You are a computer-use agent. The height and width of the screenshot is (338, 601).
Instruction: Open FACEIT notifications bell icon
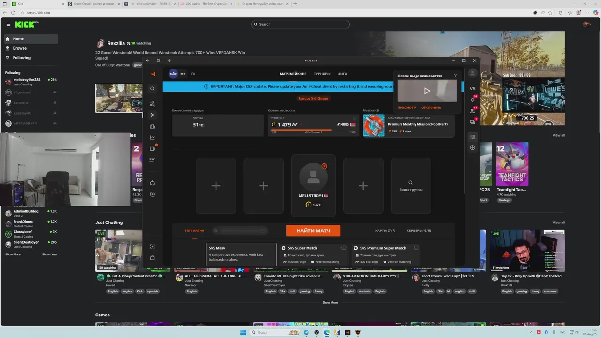pos(473,100)
